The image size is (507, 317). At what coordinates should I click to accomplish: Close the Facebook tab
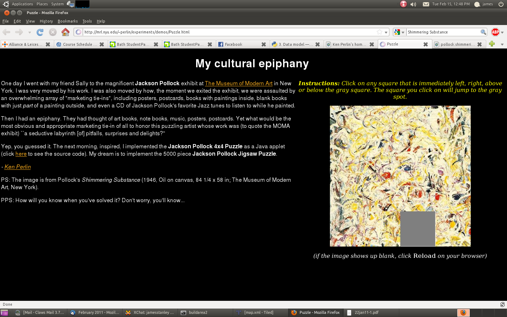coord(263,44)
